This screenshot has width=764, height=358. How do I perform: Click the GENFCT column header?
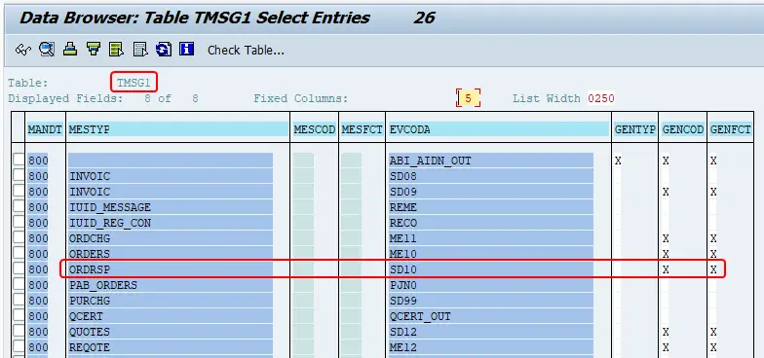pyautogui.click(x=731, y=129)
